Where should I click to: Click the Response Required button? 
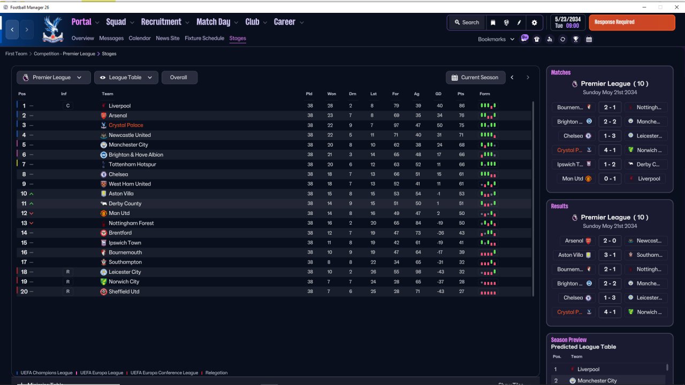632,22
